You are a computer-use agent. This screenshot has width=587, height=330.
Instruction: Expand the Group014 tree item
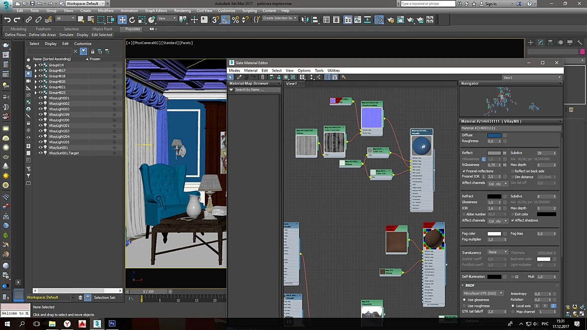click(x=35, y=65)
